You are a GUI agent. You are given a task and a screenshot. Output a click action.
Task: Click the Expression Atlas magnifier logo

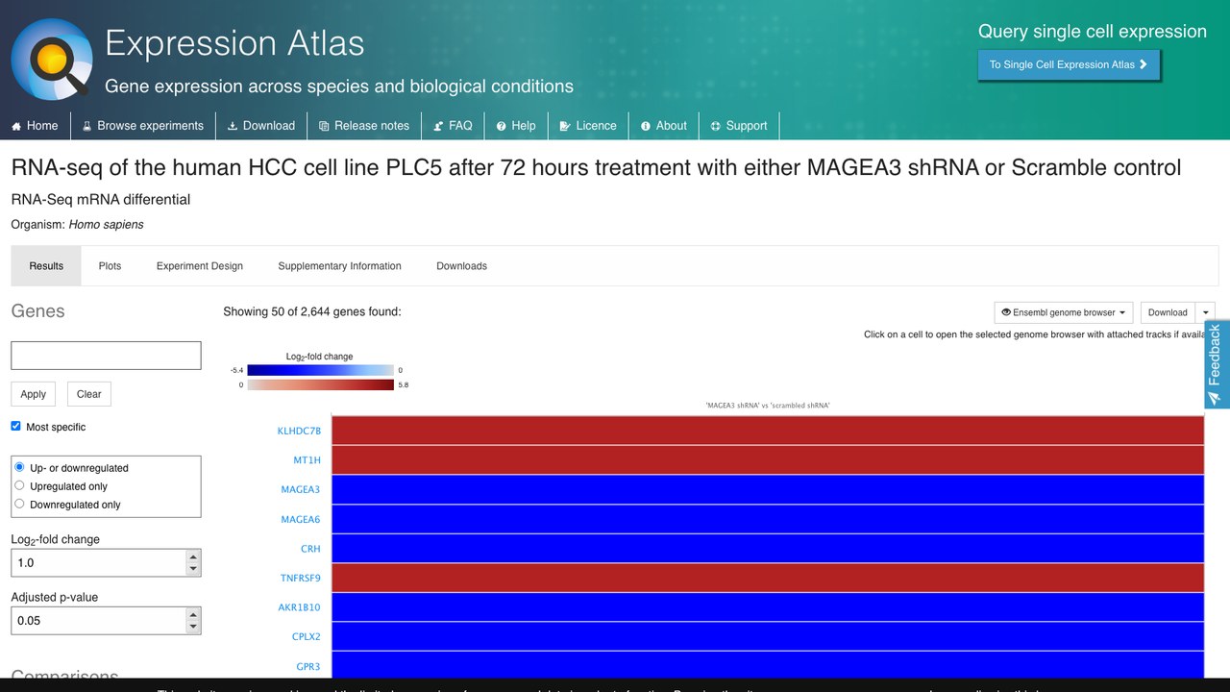[x=52, y=59]
